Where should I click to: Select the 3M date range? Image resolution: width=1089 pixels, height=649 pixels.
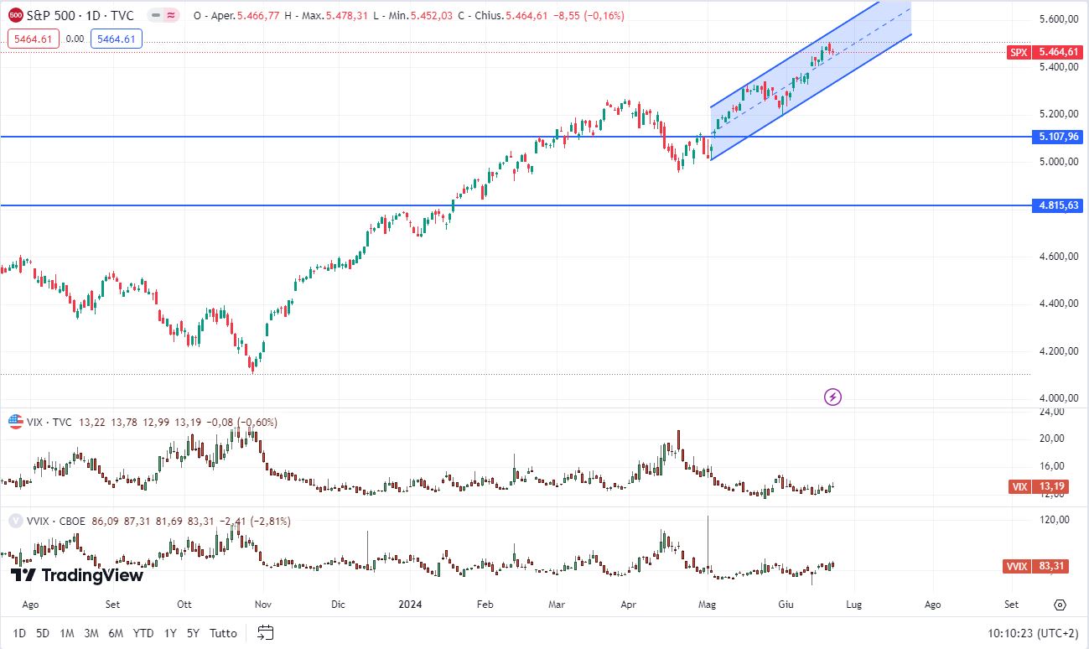coord(92,633)
